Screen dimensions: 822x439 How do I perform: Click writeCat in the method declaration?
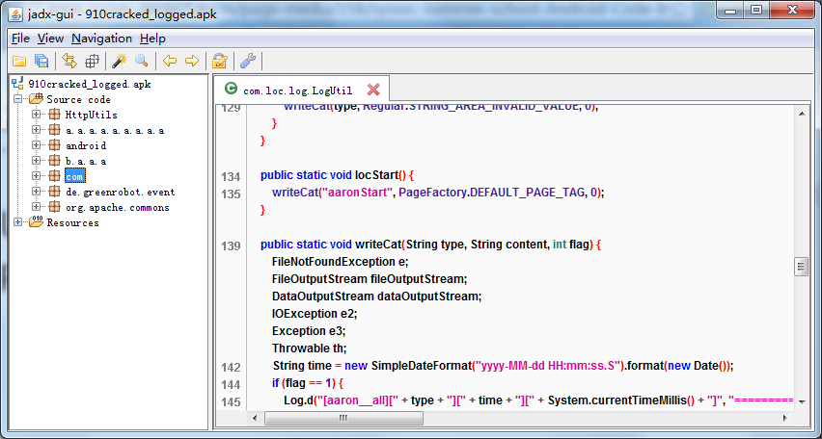pos(378,245)
